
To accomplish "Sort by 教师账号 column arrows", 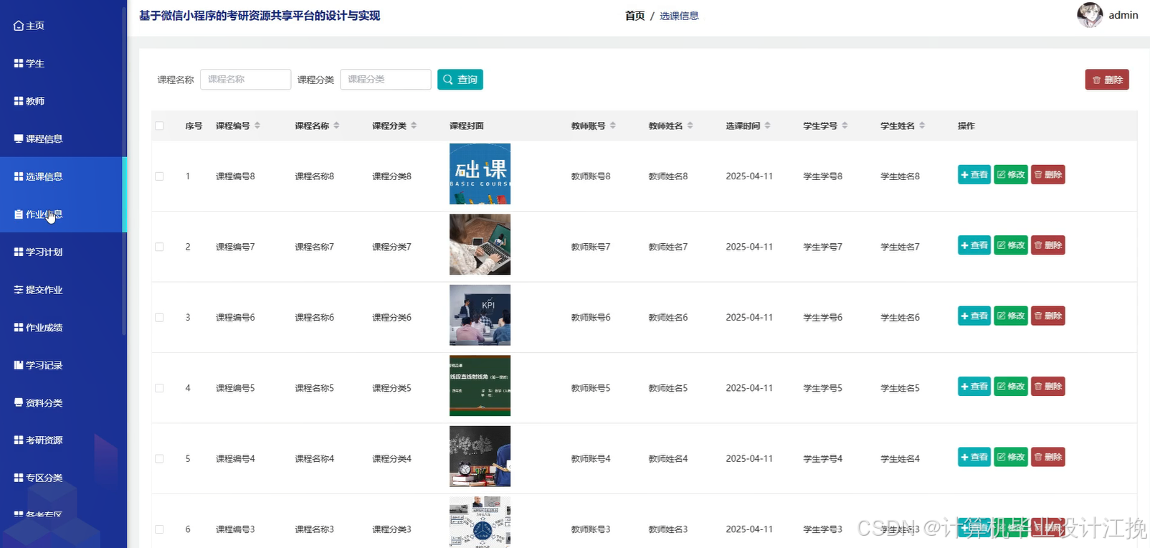I will [x=613, y=126].
